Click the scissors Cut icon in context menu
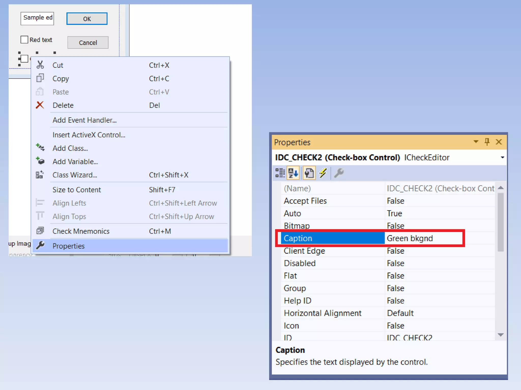The height and width of the screenshot is (390, 521). [x=40, y=65]
